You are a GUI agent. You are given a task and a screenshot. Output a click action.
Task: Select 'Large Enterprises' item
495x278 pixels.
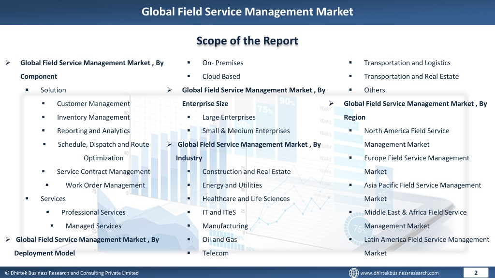(x=229, y=117)
